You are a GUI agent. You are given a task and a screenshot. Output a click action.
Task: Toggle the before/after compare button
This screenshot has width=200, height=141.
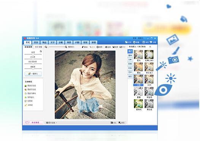(113, 123)
